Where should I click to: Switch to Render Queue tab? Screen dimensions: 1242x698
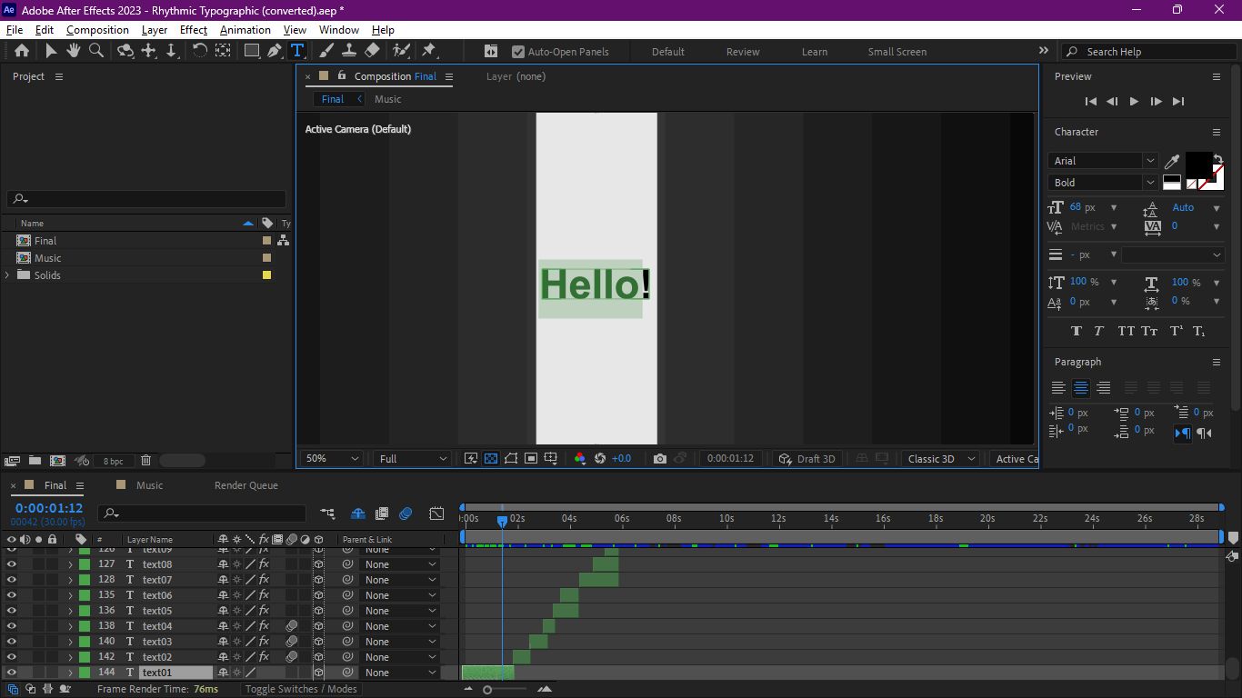(246, 485)
